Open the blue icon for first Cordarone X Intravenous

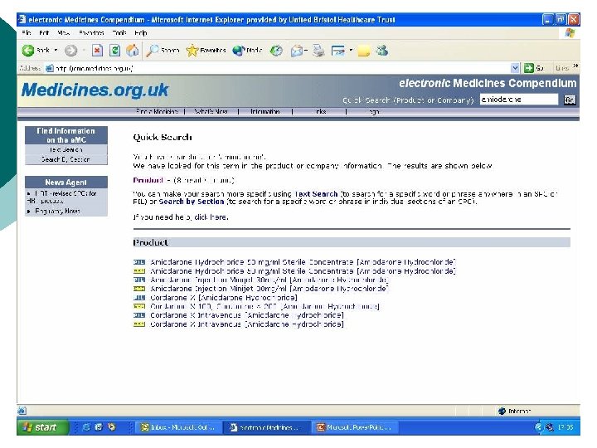139,315
